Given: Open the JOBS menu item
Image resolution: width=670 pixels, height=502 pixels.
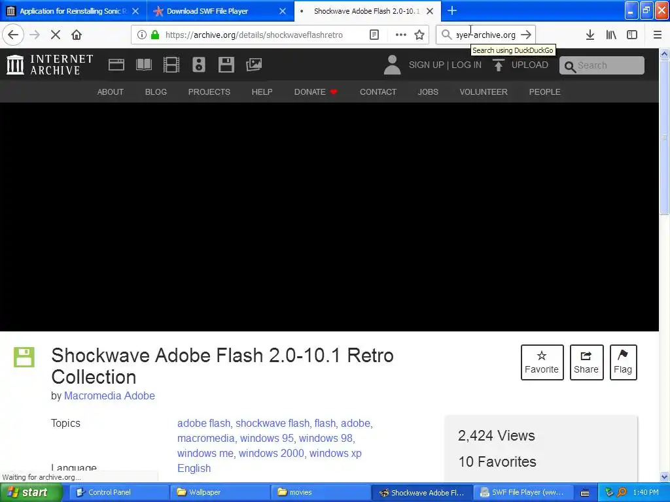Looking at the screenshot, I should coord(428,92).
